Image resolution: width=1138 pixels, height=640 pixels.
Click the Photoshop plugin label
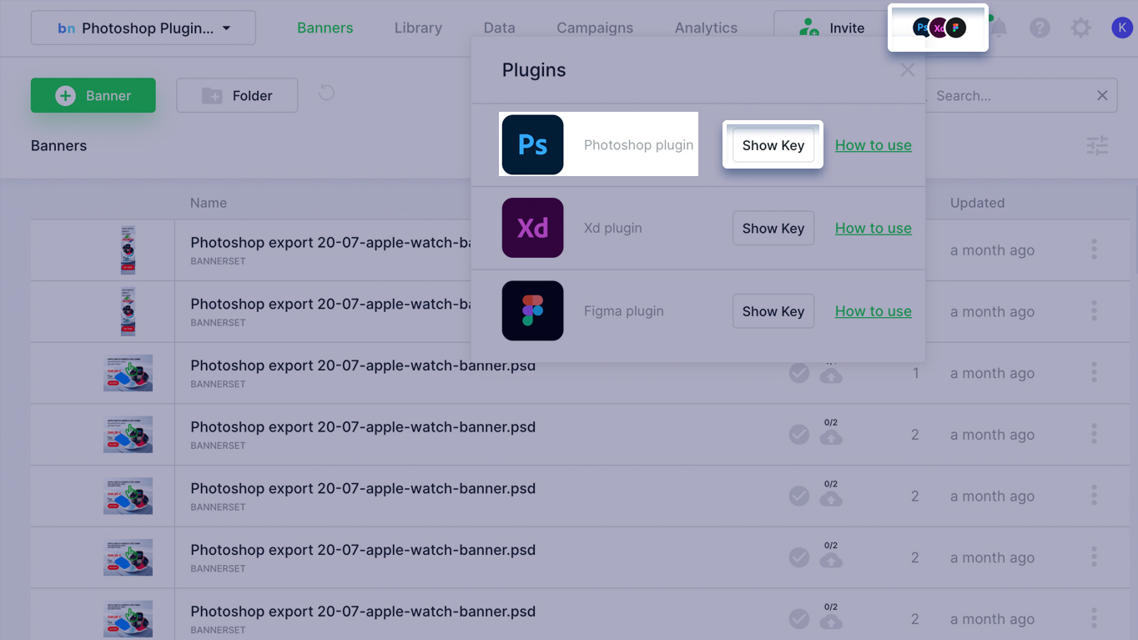pos(638,144)
